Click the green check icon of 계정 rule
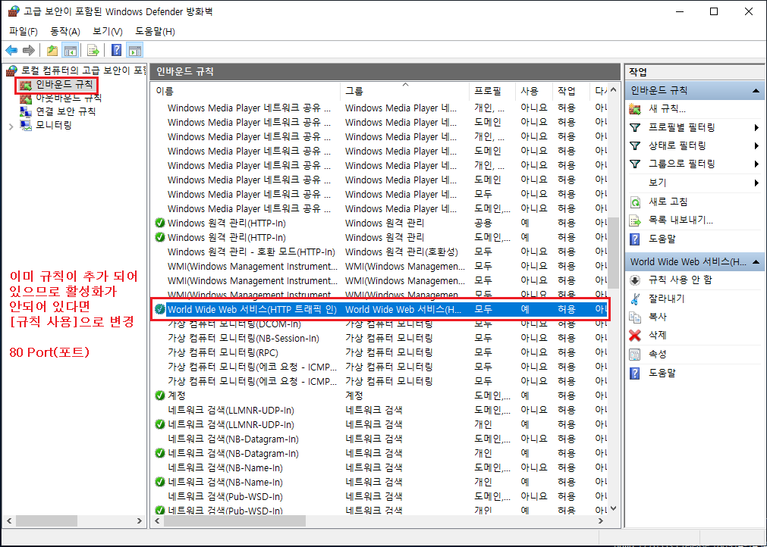Viewport: 767px width, 547px height. click(x=159, y=395)
